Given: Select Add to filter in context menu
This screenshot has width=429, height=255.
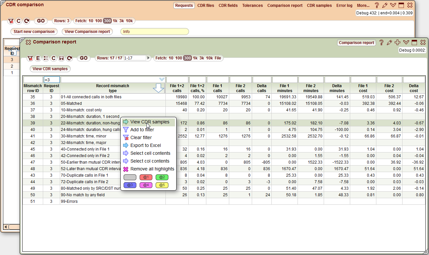Looking at the screenshot, I should (x=142, y=130).
